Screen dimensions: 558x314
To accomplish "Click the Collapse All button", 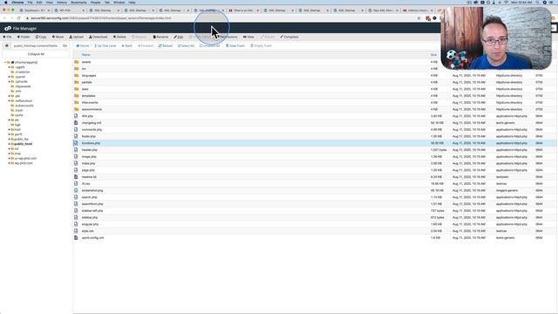I will (x=36, y=54).
